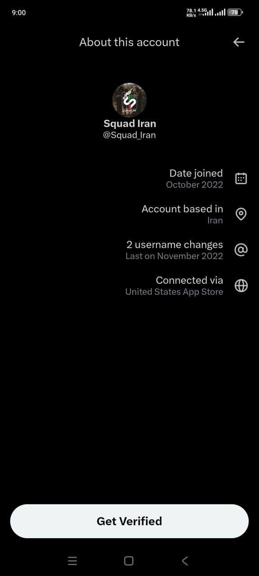Tap the Connected via label
The height and width of the screenshot is (576, 259).
[x=189, y=280]
